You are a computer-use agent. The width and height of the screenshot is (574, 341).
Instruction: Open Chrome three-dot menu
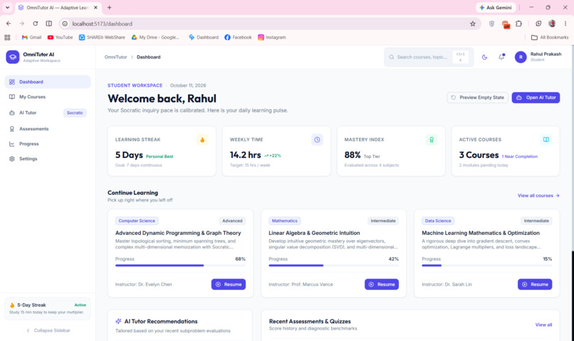(565, 23)
